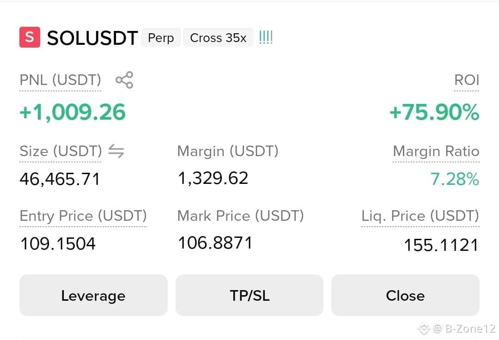499x340 pixels.
Task: Click the +75.90% ROI value
Action: tap(434, 112)
